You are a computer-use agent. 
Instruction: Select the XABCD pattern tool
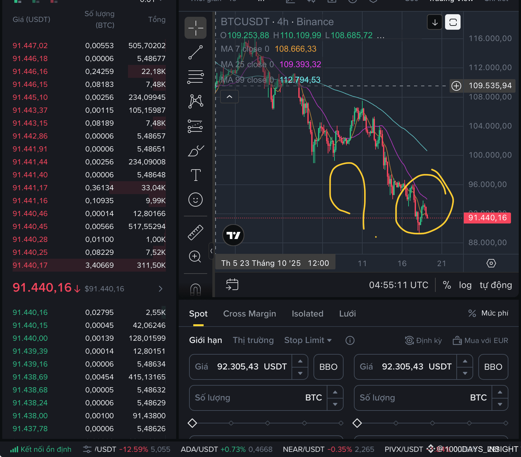[196, 101]
